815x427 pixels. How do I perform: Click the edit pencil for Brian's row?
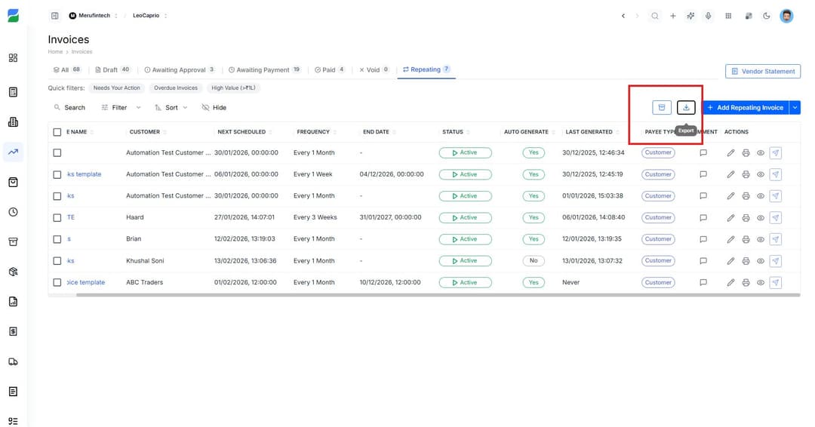click(730, 239)
